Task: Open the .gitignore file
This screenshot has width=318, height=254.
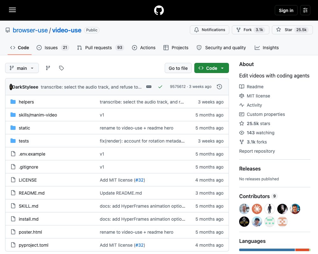Action: coord(28,167)
